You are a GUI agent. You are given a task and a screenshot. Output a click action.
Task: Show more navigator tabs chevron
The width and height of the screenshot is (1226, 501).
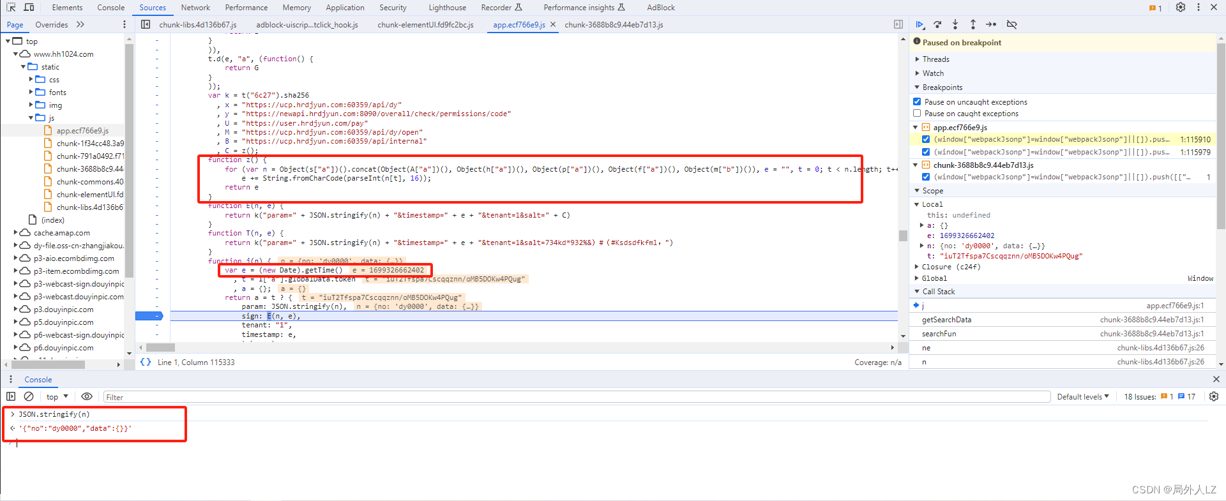pyautogui.click(x=80, y=24)
